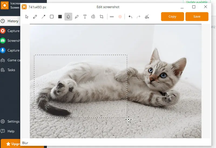The width and height of the screenshot is (216, 148).
Task: Click the Settings gear icon
Action: coord(3,121)
